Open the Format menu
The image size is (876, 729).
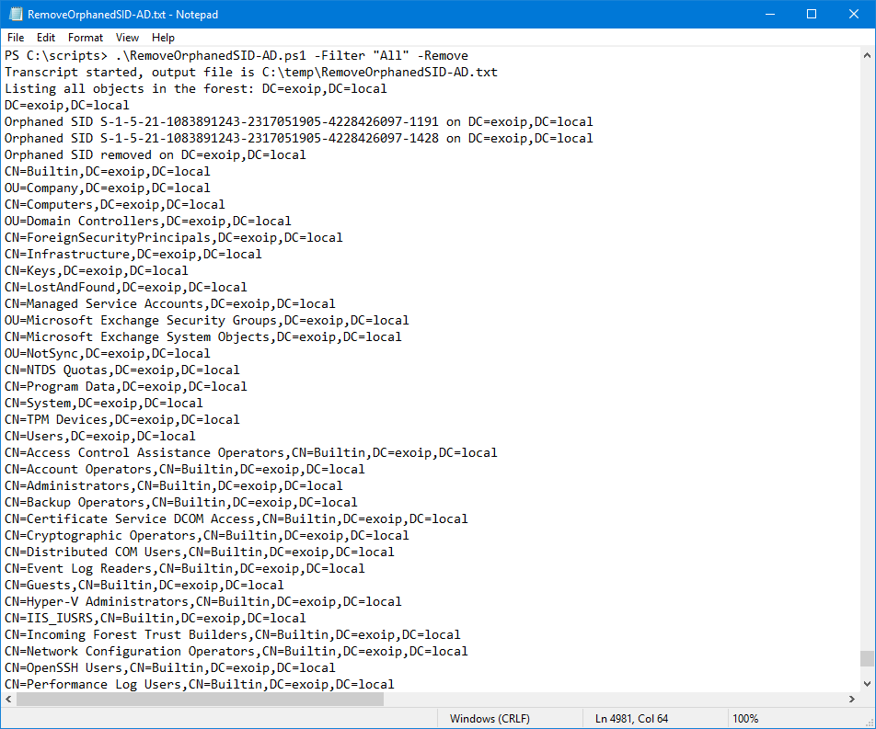[86, 38]
